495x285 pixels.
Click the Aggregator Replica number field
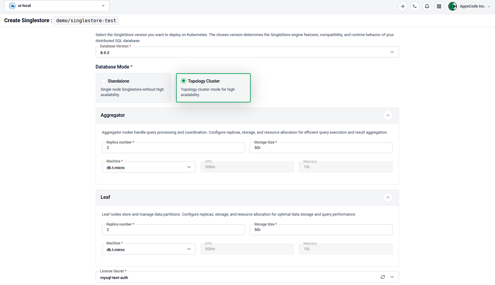pyautogui.click(x=173, y=148)
